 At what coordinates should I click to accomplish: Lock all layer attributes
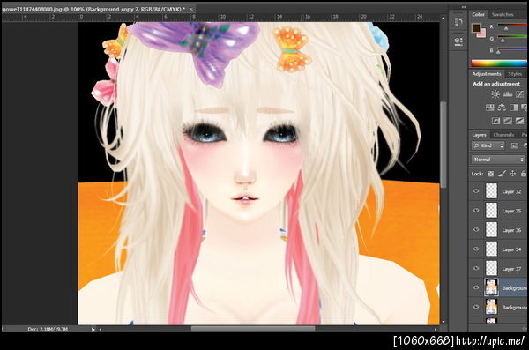[523, 174]
